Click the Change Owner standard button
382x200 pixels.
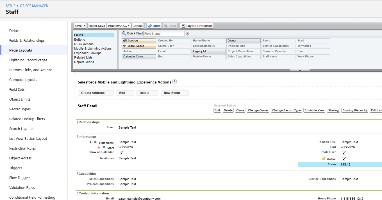[x=258, y=110]
